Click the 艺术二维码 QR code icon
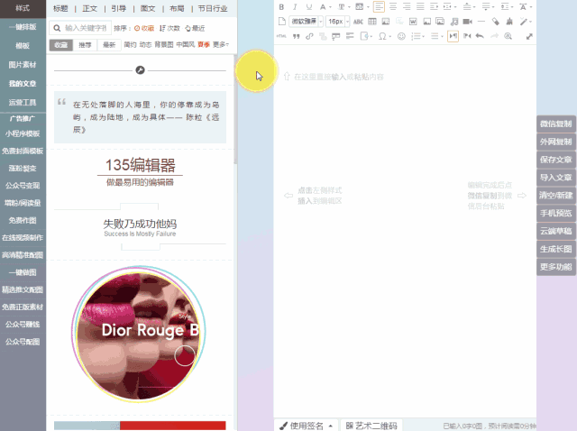Viewport: 577px width, 431px height. pyautogui.click(x=349, y=426)
